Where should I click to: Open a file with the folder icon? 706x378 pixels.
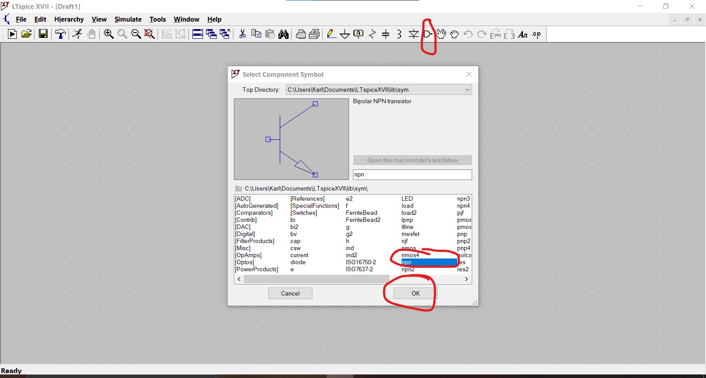coord(26,34)
